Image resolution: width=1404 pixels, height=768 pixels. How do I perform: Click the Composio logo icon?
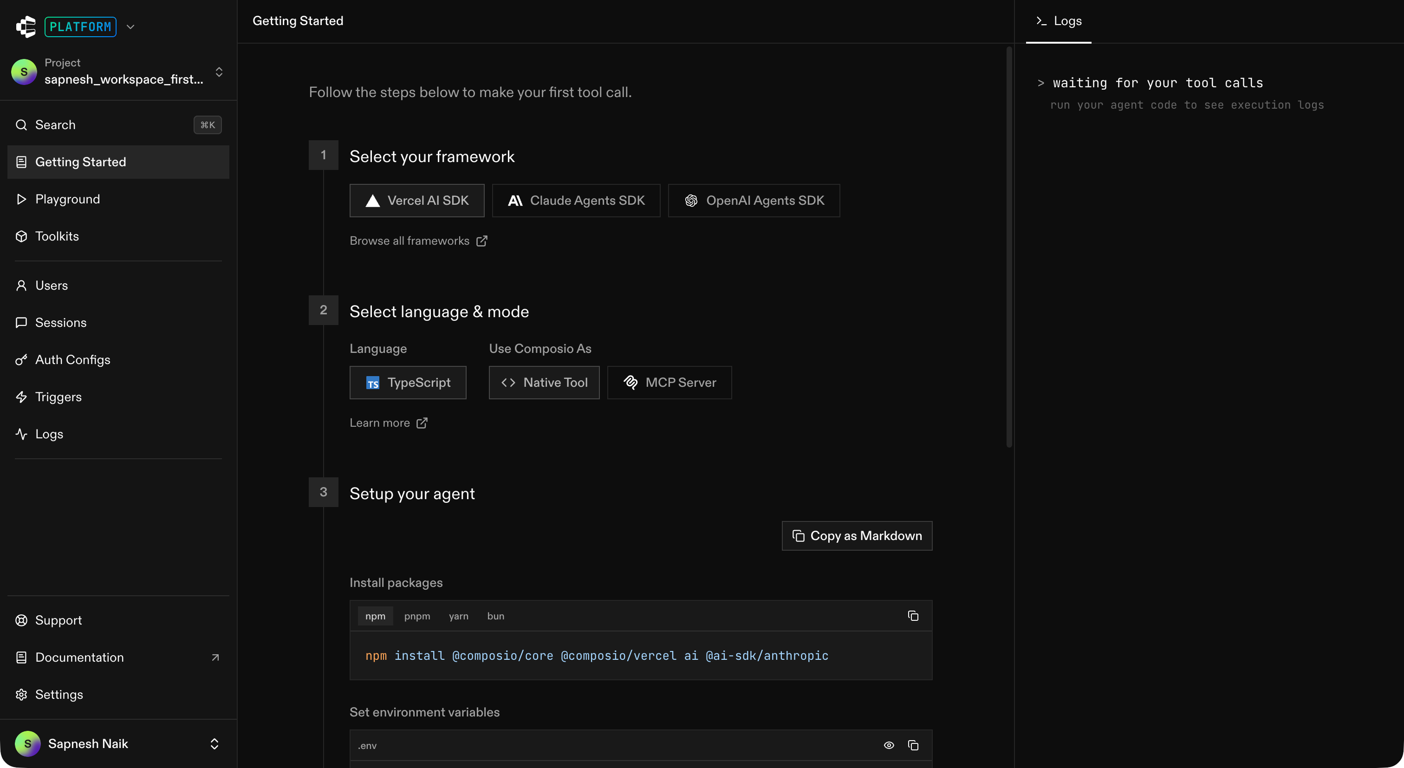(x=26, y=27)
